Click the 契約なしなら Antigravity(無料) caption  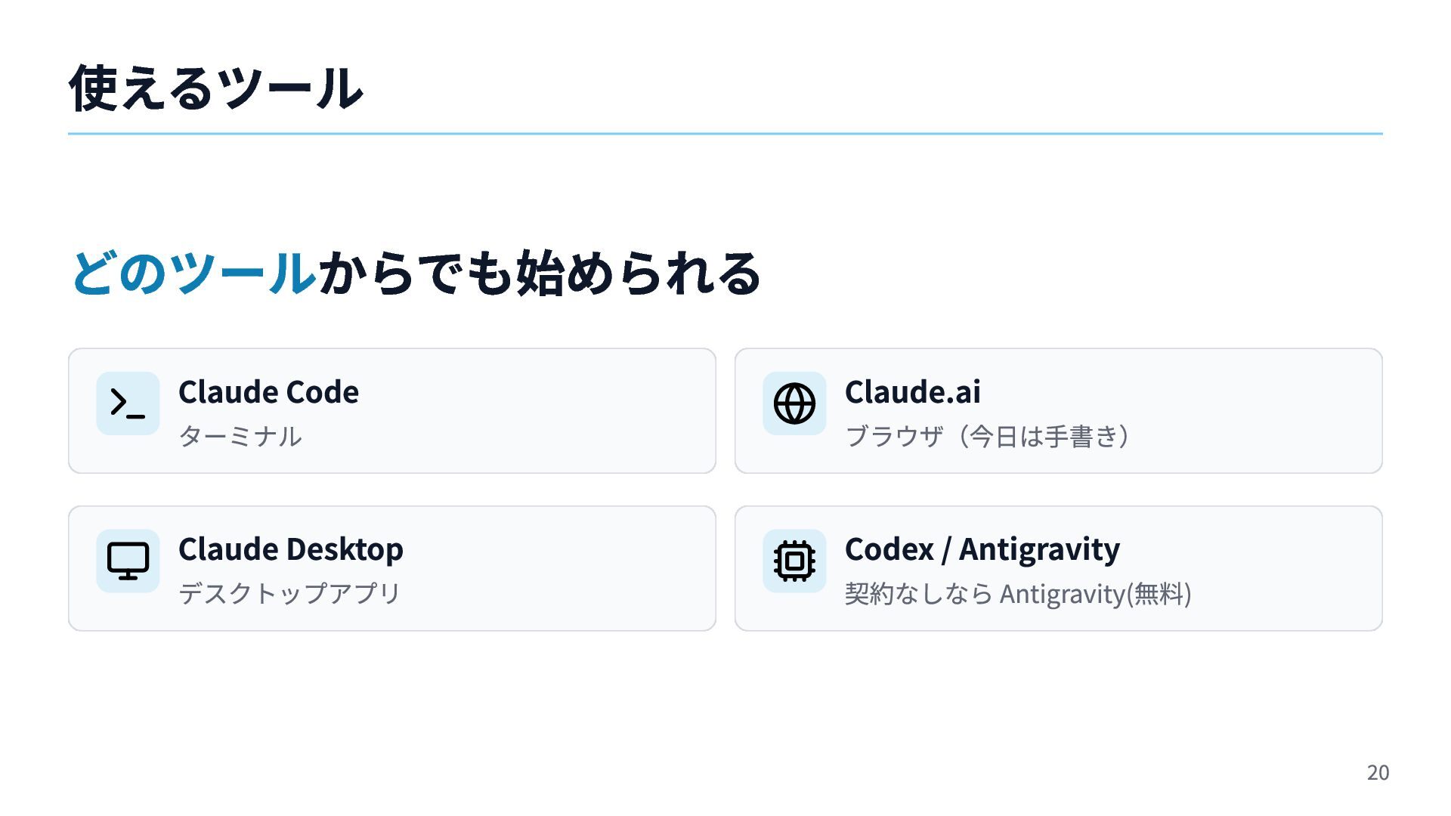1017,594
